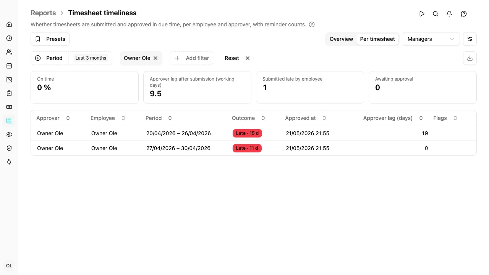Image resolution: width=489 pixels, height=275 pixels.
Task: Sort by the Approver column
Action: point(53,118)
